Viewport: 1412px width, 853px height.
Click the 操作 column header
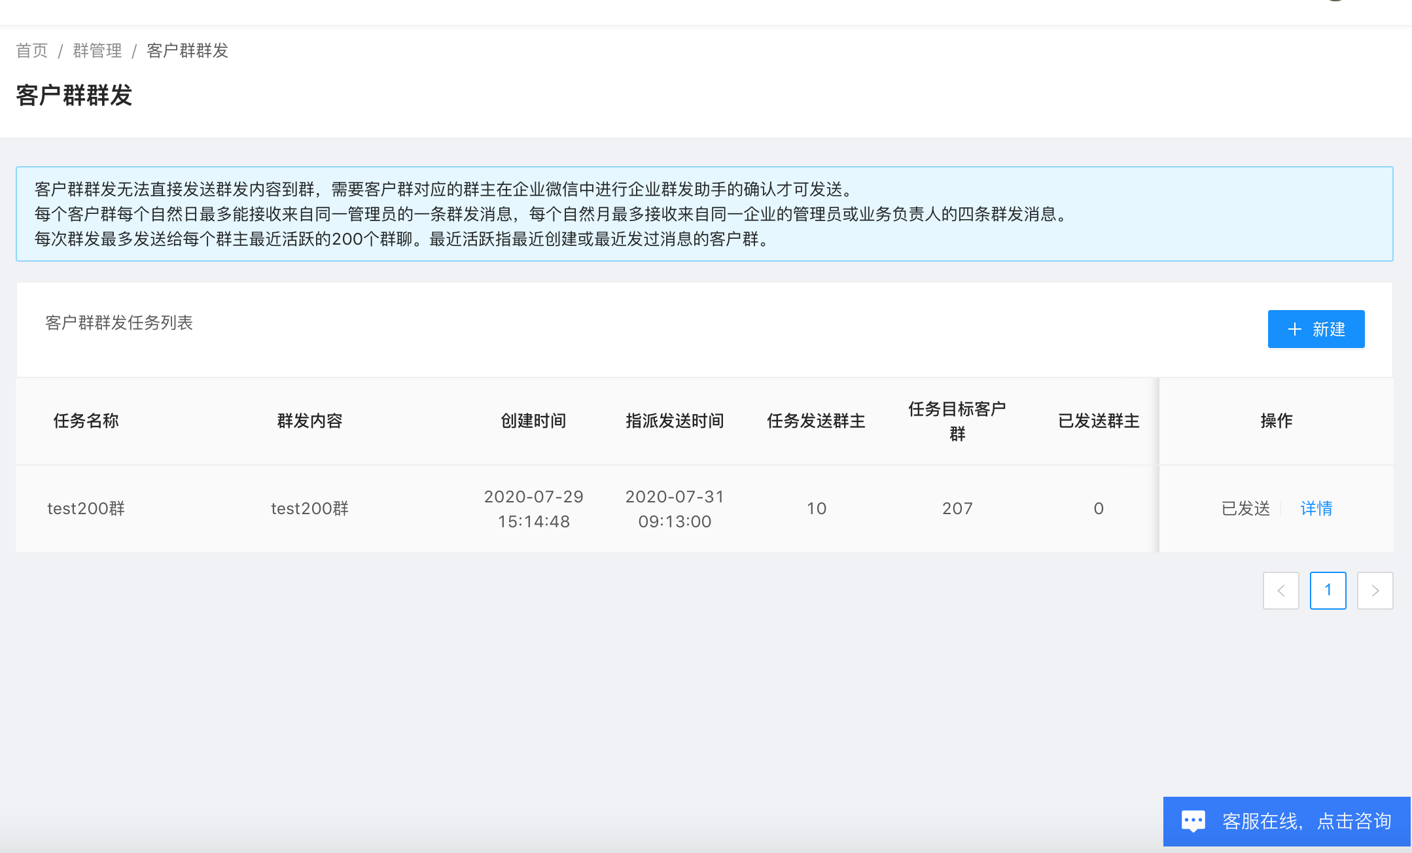click(1277, 421)
